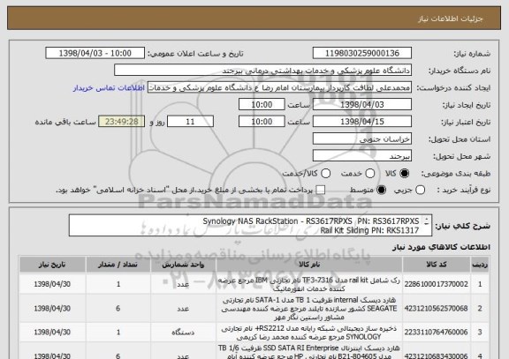Click the شماره نیاز number field
The width and height of the screenshot is (509, 359).
362,53
